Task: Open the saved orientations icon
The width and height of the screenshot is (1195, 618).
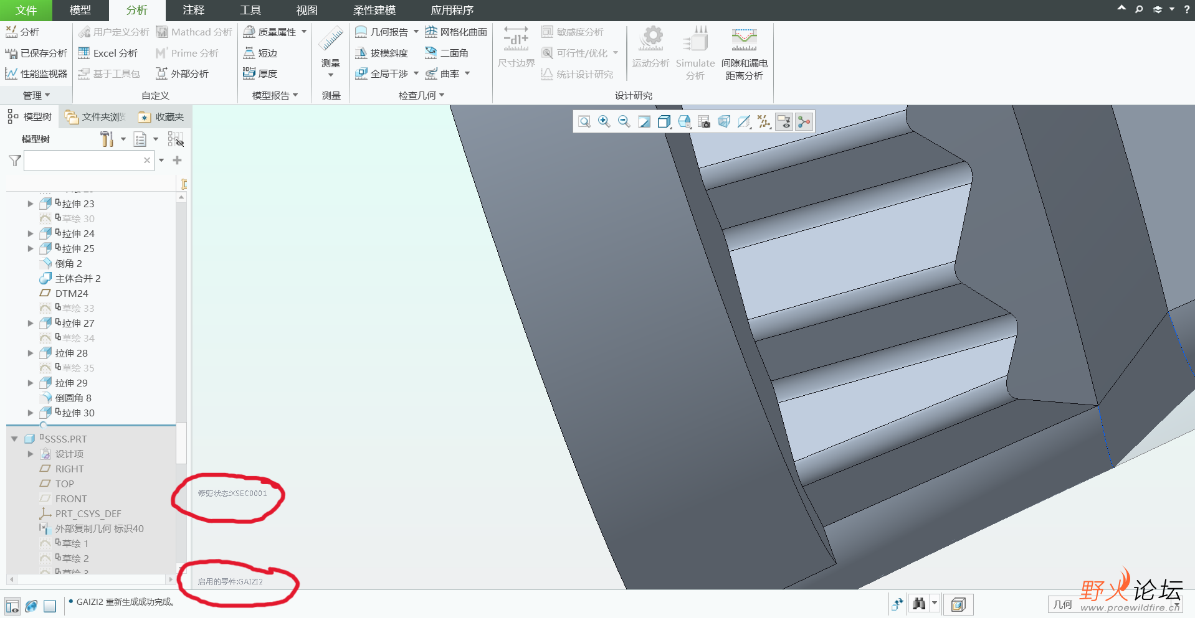Action: click(684, 121)
